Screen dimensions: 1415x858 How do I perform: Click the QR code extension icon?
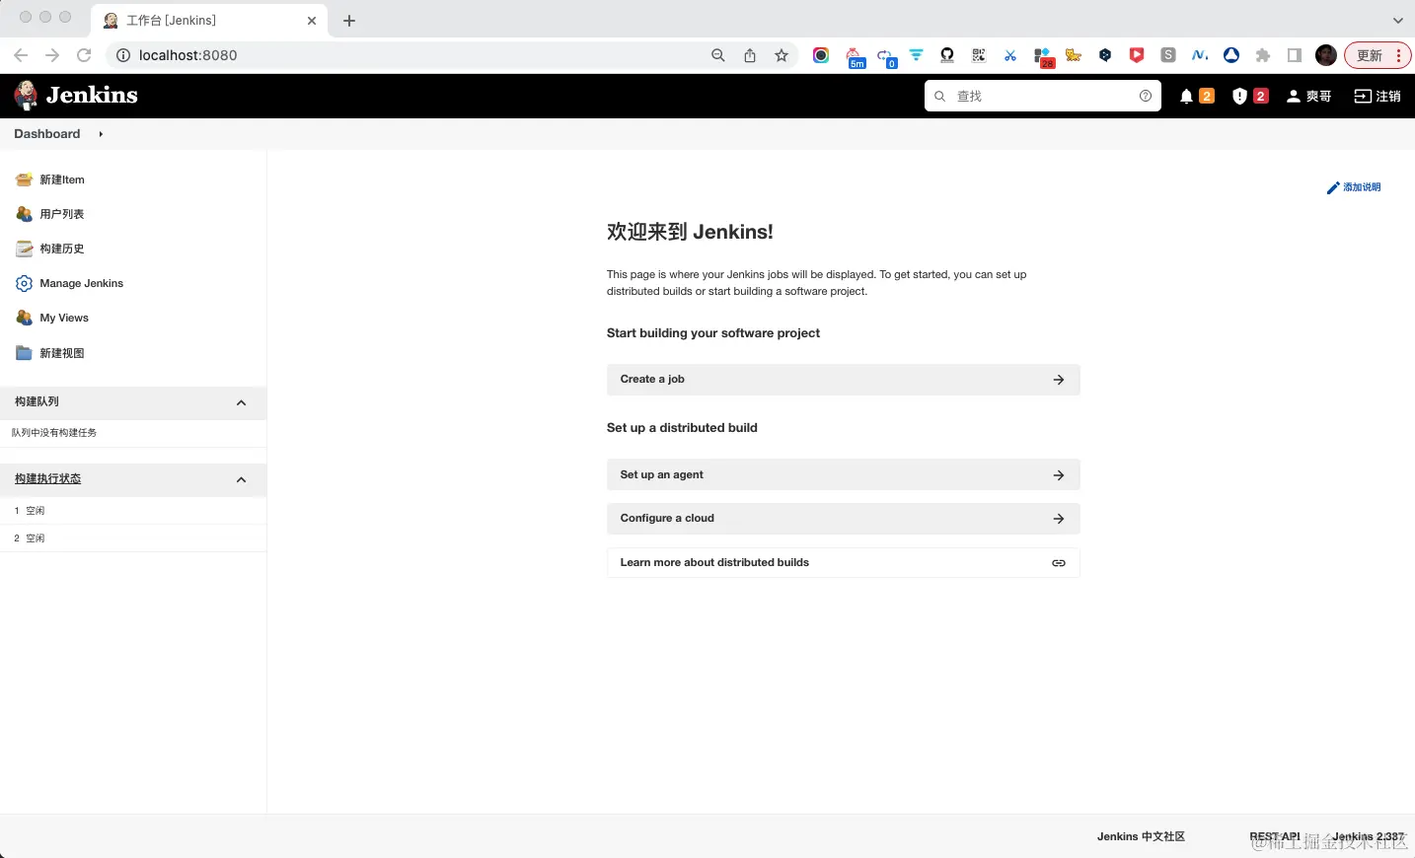pyautogui.click(x=979, y=55)
